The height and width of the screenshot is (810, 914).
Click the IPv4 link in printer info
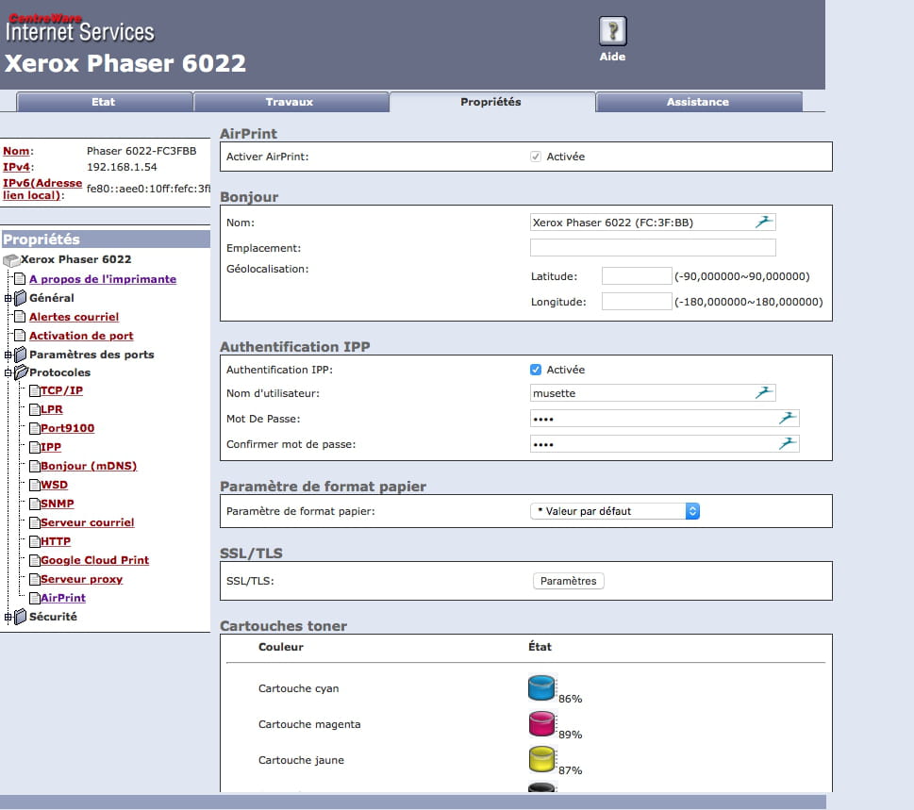[x=16, y=167]
